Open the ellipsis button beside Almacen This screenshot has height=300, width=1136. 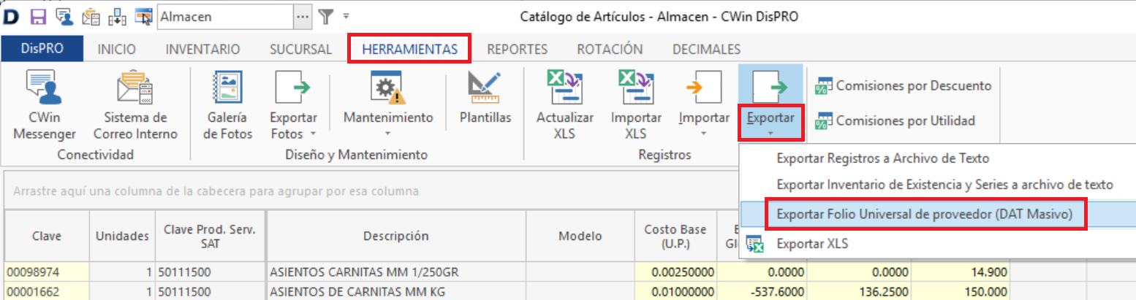click(303, 16)
